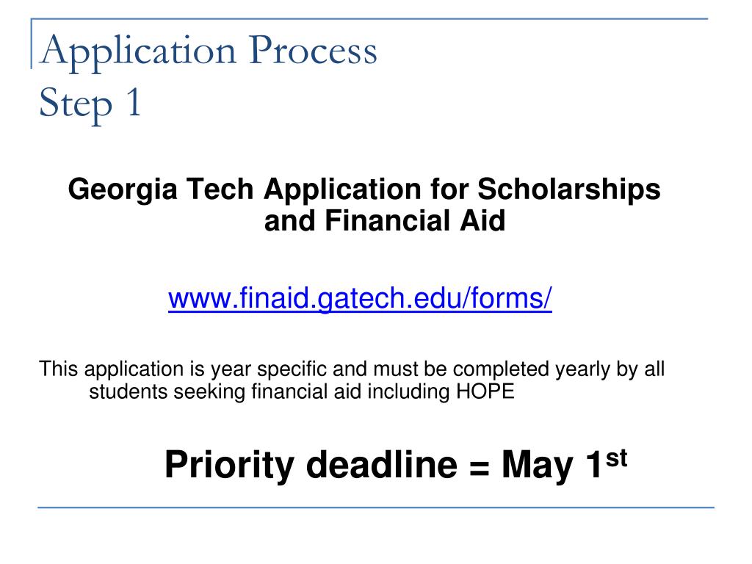Click the blue horizontal line at slide bottom
752x564 pixels.
[x=376, y=507]
